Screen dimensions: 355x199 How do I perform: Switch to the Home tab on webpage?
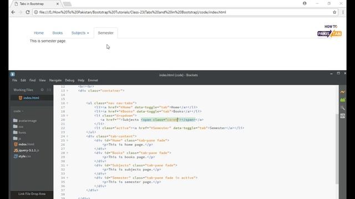click(39, 33)
